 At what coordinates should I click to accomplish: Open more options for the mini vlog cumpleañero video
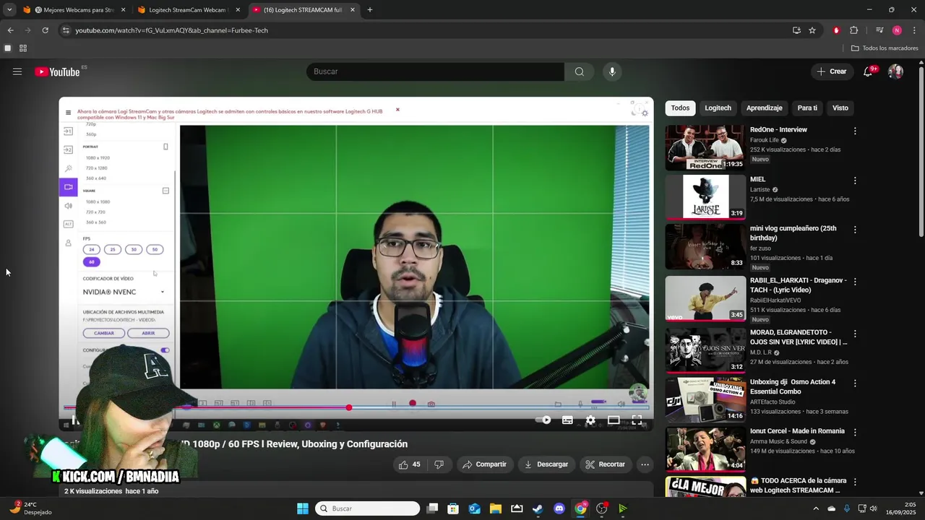tap(855, 230)
